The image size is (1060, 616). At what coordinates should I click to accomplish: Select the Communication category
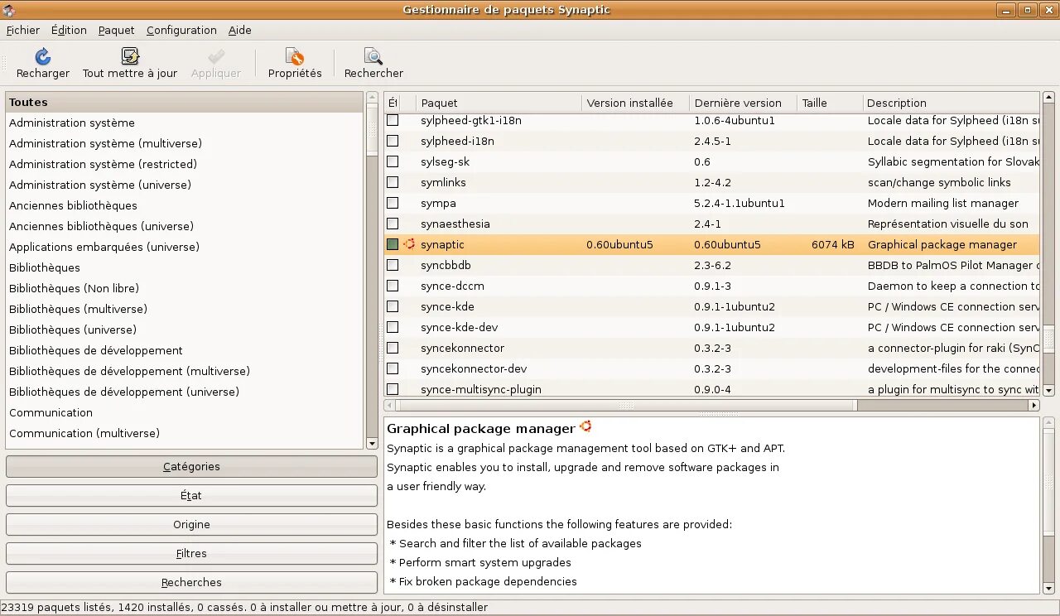pos(185,412)
